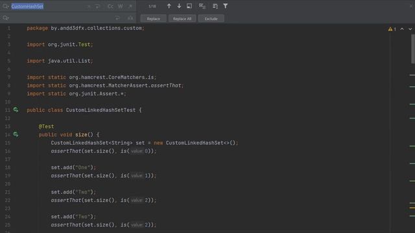This screenshot has width=415, height=233.
Task: Toggle search in selection only
Action: [189, 6]
